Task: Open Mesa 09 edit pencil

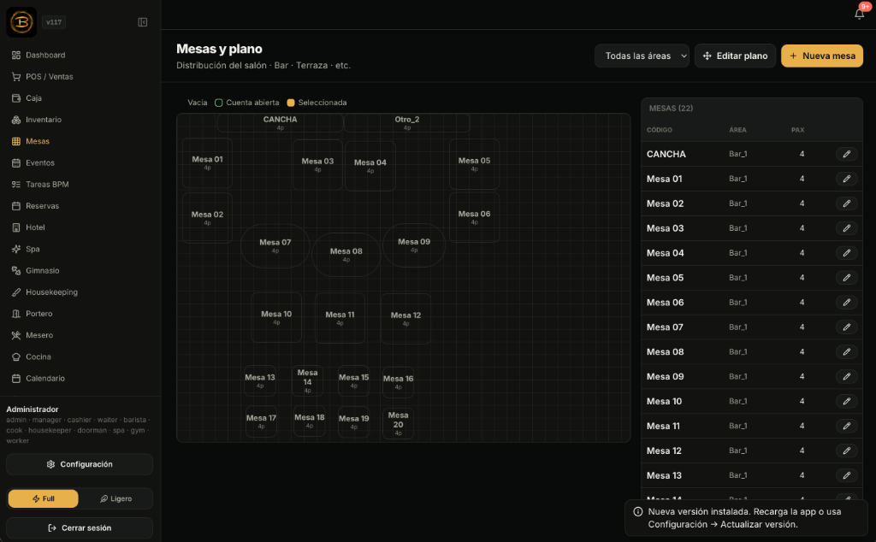Action: click(846, 377)
